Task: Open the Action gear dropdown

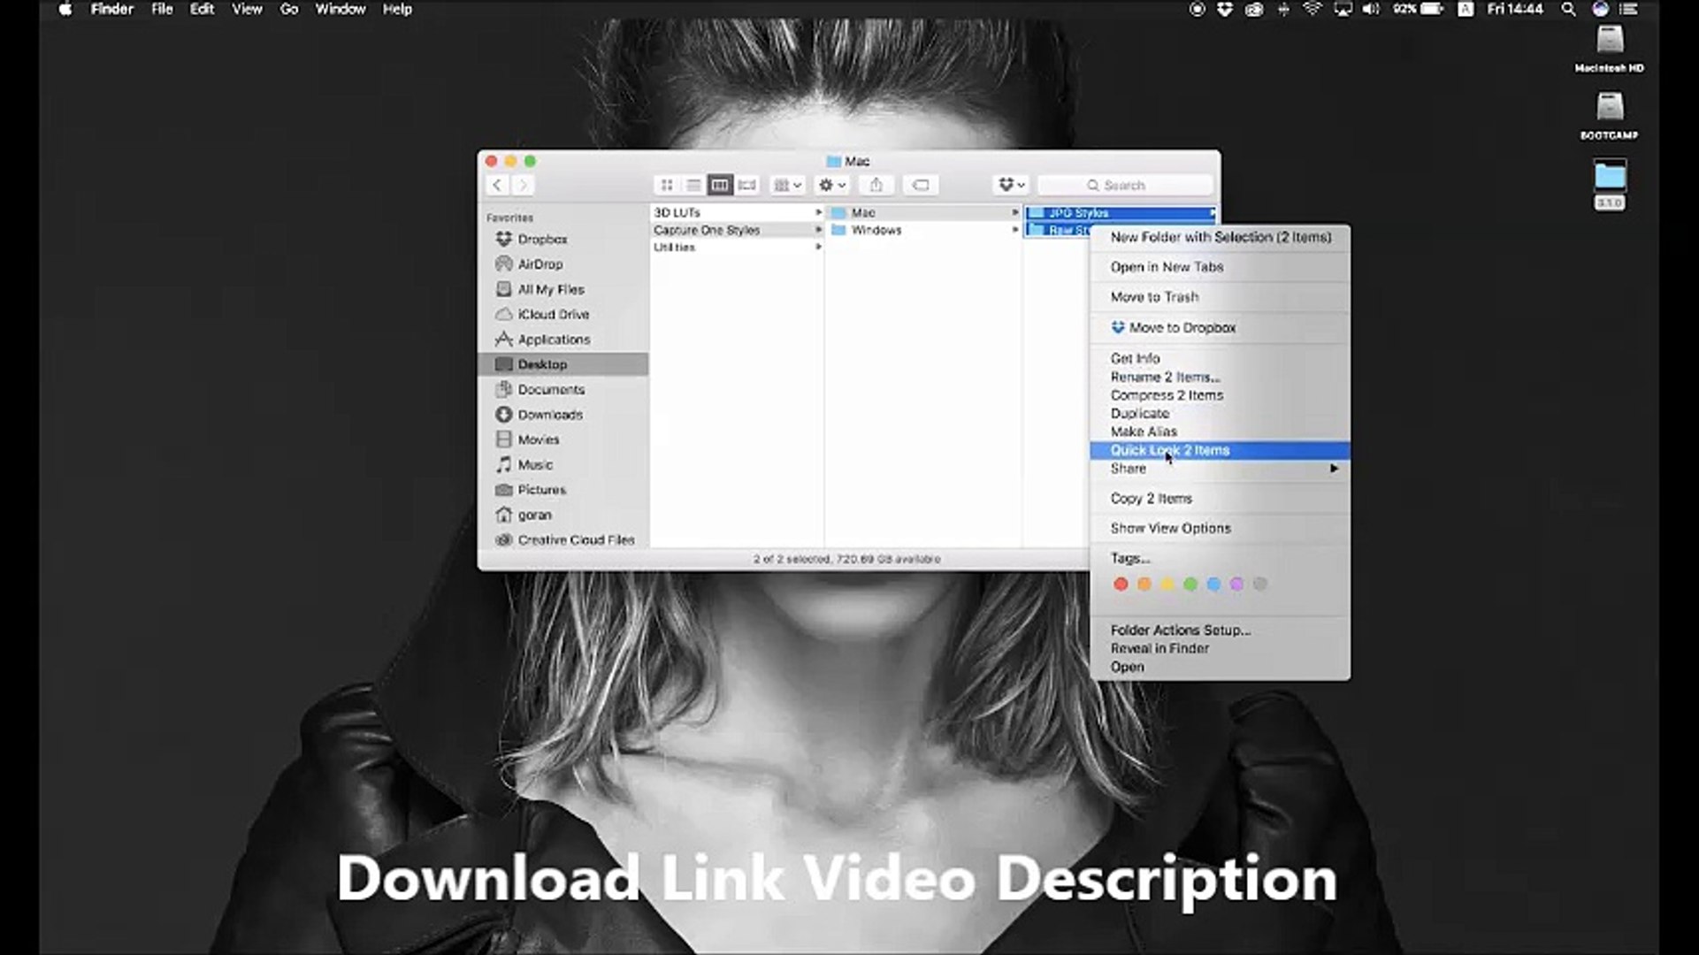Action: pos(831,185)
